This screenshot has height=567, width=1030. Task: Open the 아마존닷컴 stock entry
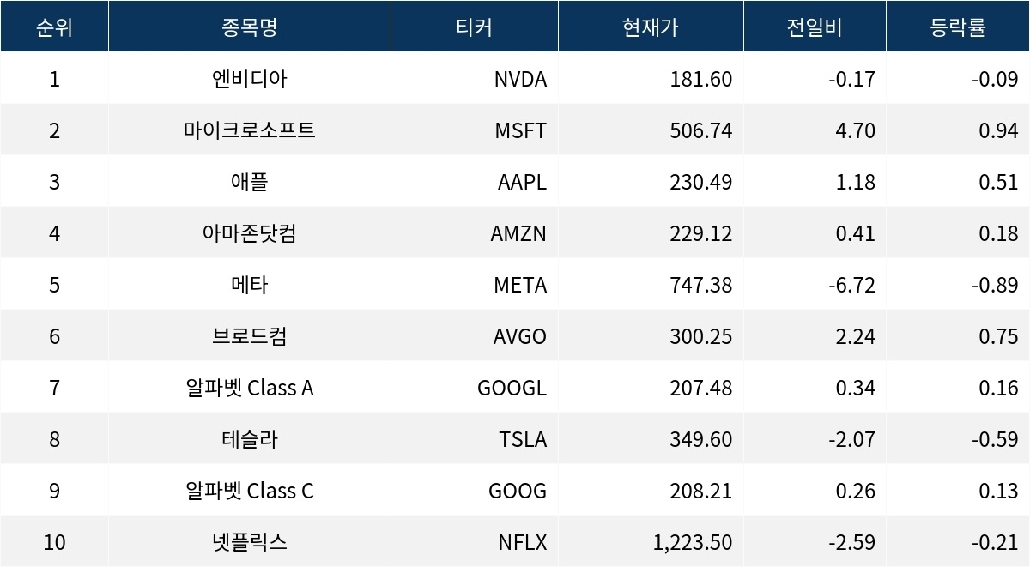pos(249,233)
